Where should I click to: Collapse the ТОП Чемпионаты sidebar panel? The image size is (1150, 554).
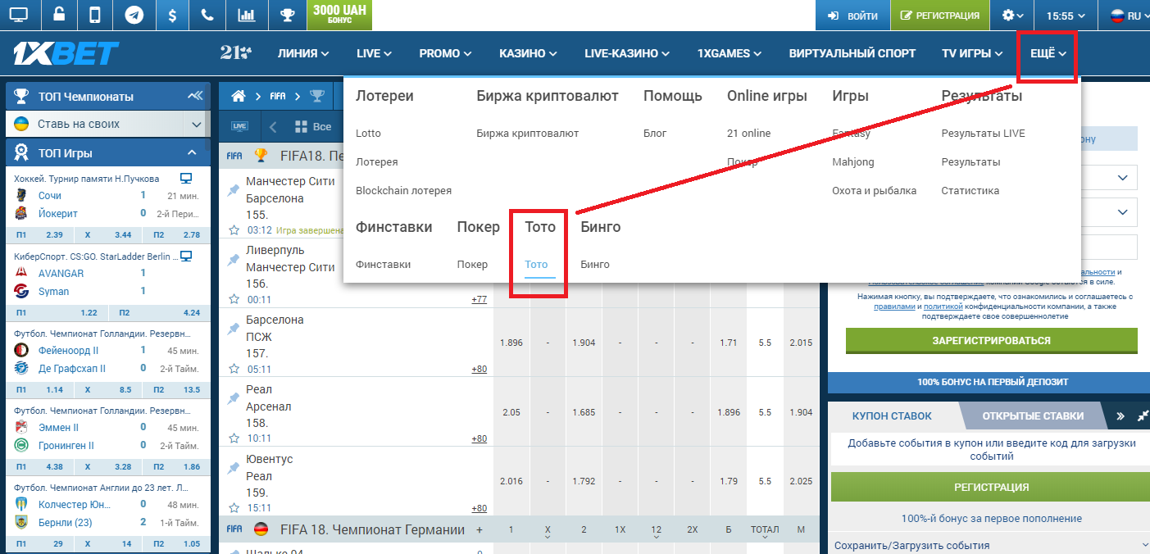point(194,96)
